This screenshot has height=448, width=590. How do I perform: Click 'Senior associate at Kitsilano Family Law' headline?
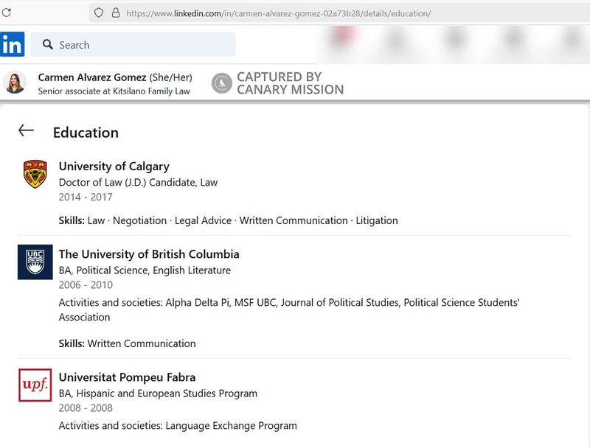114,91
